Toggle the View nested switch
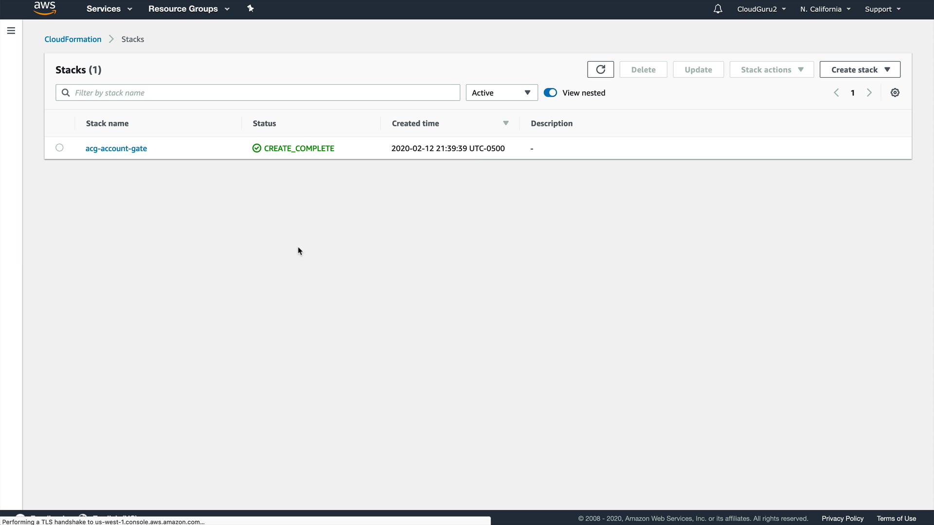The height and width of the screenshot is (525, 934). tap(550, 93)
